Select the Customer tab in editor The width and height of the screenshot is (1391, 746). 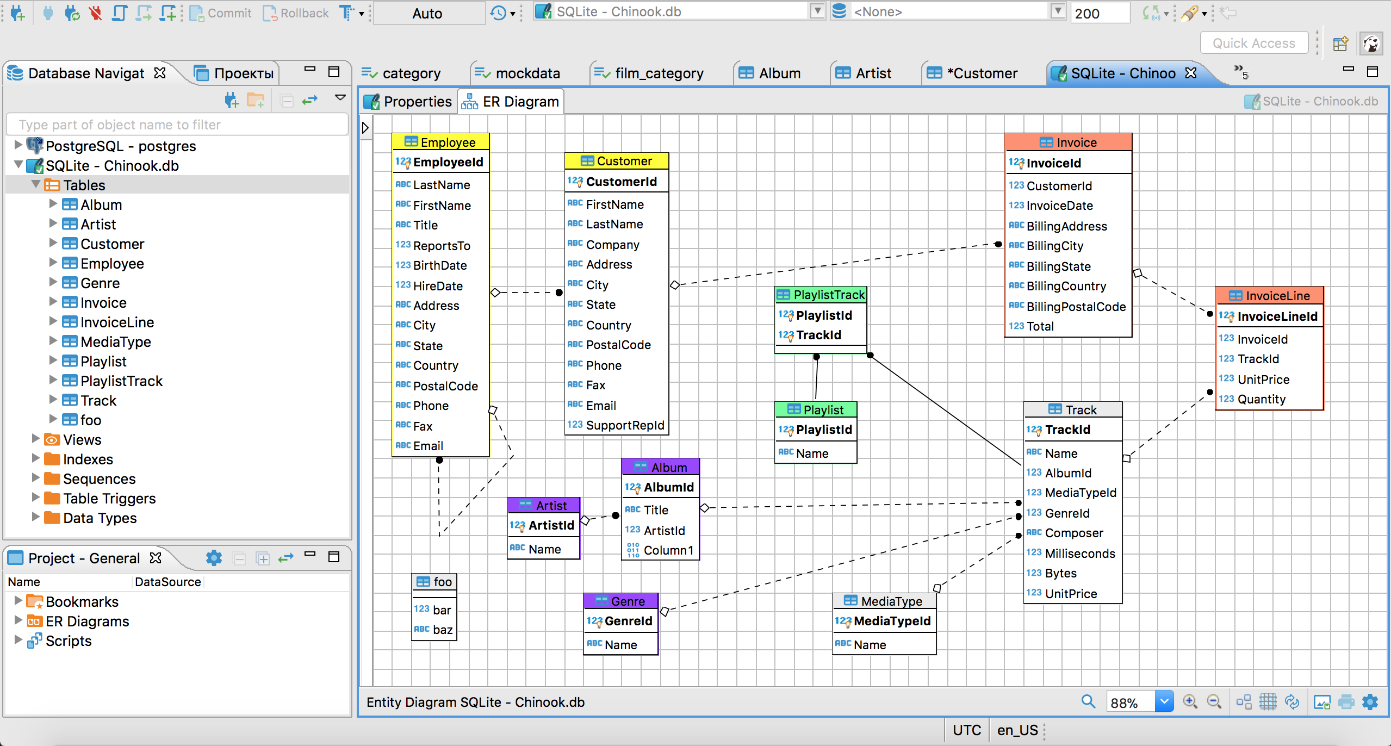[x=972, y=73]
